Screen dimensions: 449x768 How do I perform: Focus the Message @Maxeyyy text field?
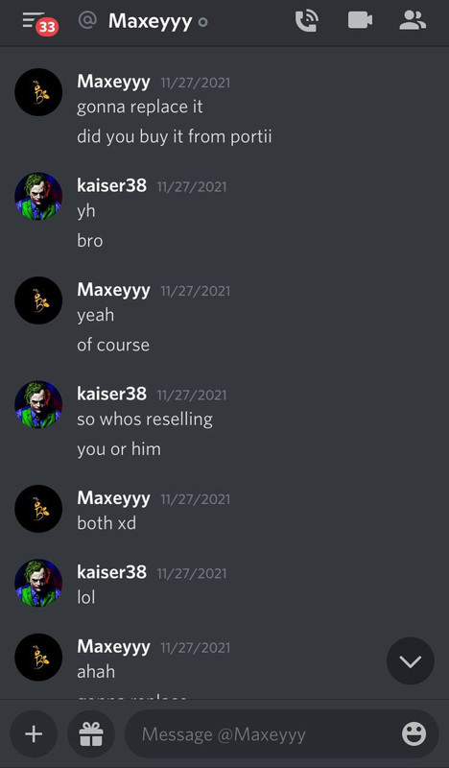tap(281, 733)
